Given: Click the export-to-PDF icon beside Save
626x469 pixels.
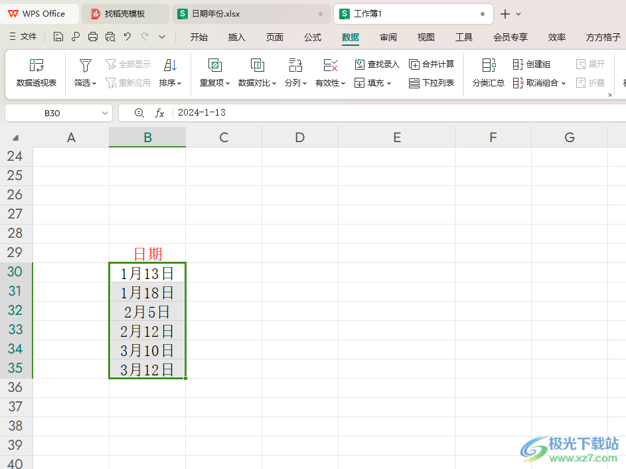Looking at the screenshot, I should (x=76, y=37).
